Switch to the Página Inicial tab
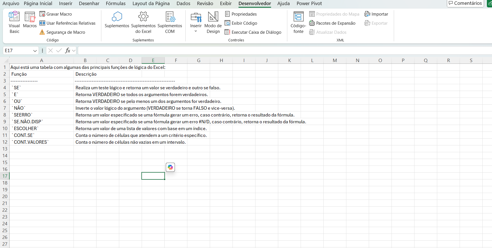 point(38,3)
